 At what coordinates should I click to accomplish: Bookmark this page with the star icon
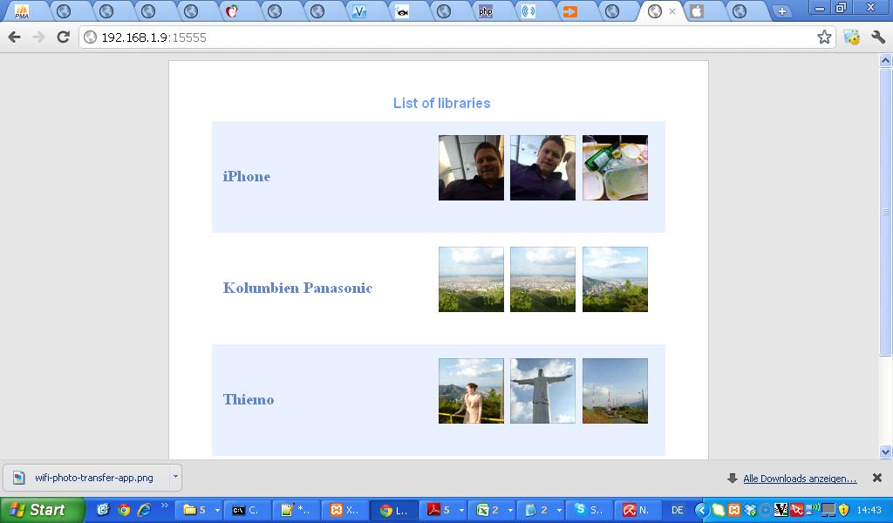click(x=824, y=37)
